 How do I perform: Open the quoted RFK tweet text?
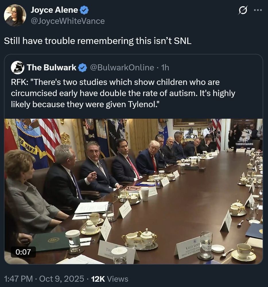pyautogui.click(x=123, y=93)
